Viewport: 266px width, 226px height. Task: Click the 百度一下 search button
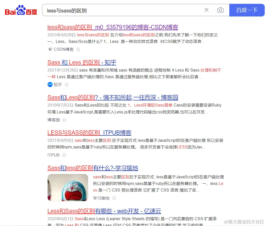tap(247, 10)
